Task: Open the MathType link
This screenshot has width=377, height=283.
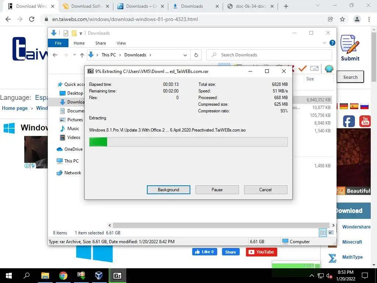Action: click(352, 257)
